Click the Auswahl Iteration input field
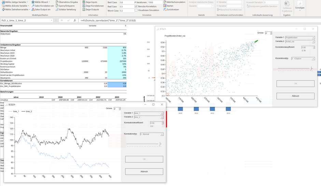 coord(271,2)
